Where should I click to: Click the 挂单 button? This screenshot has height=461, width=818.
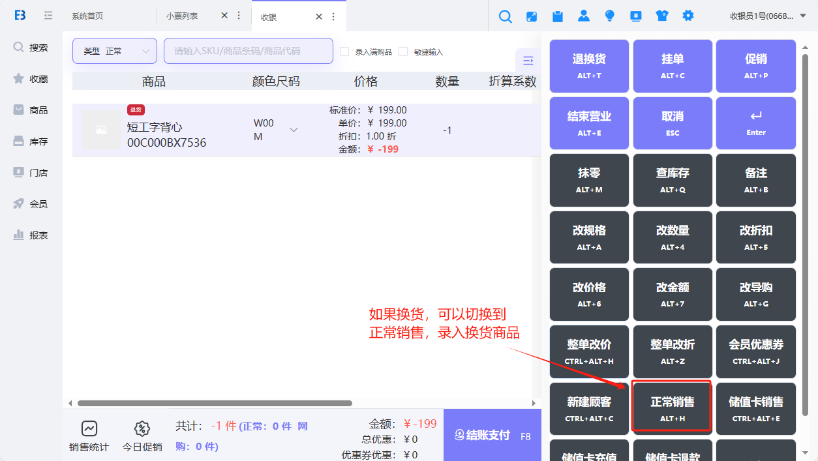click(x=673, y=66)
